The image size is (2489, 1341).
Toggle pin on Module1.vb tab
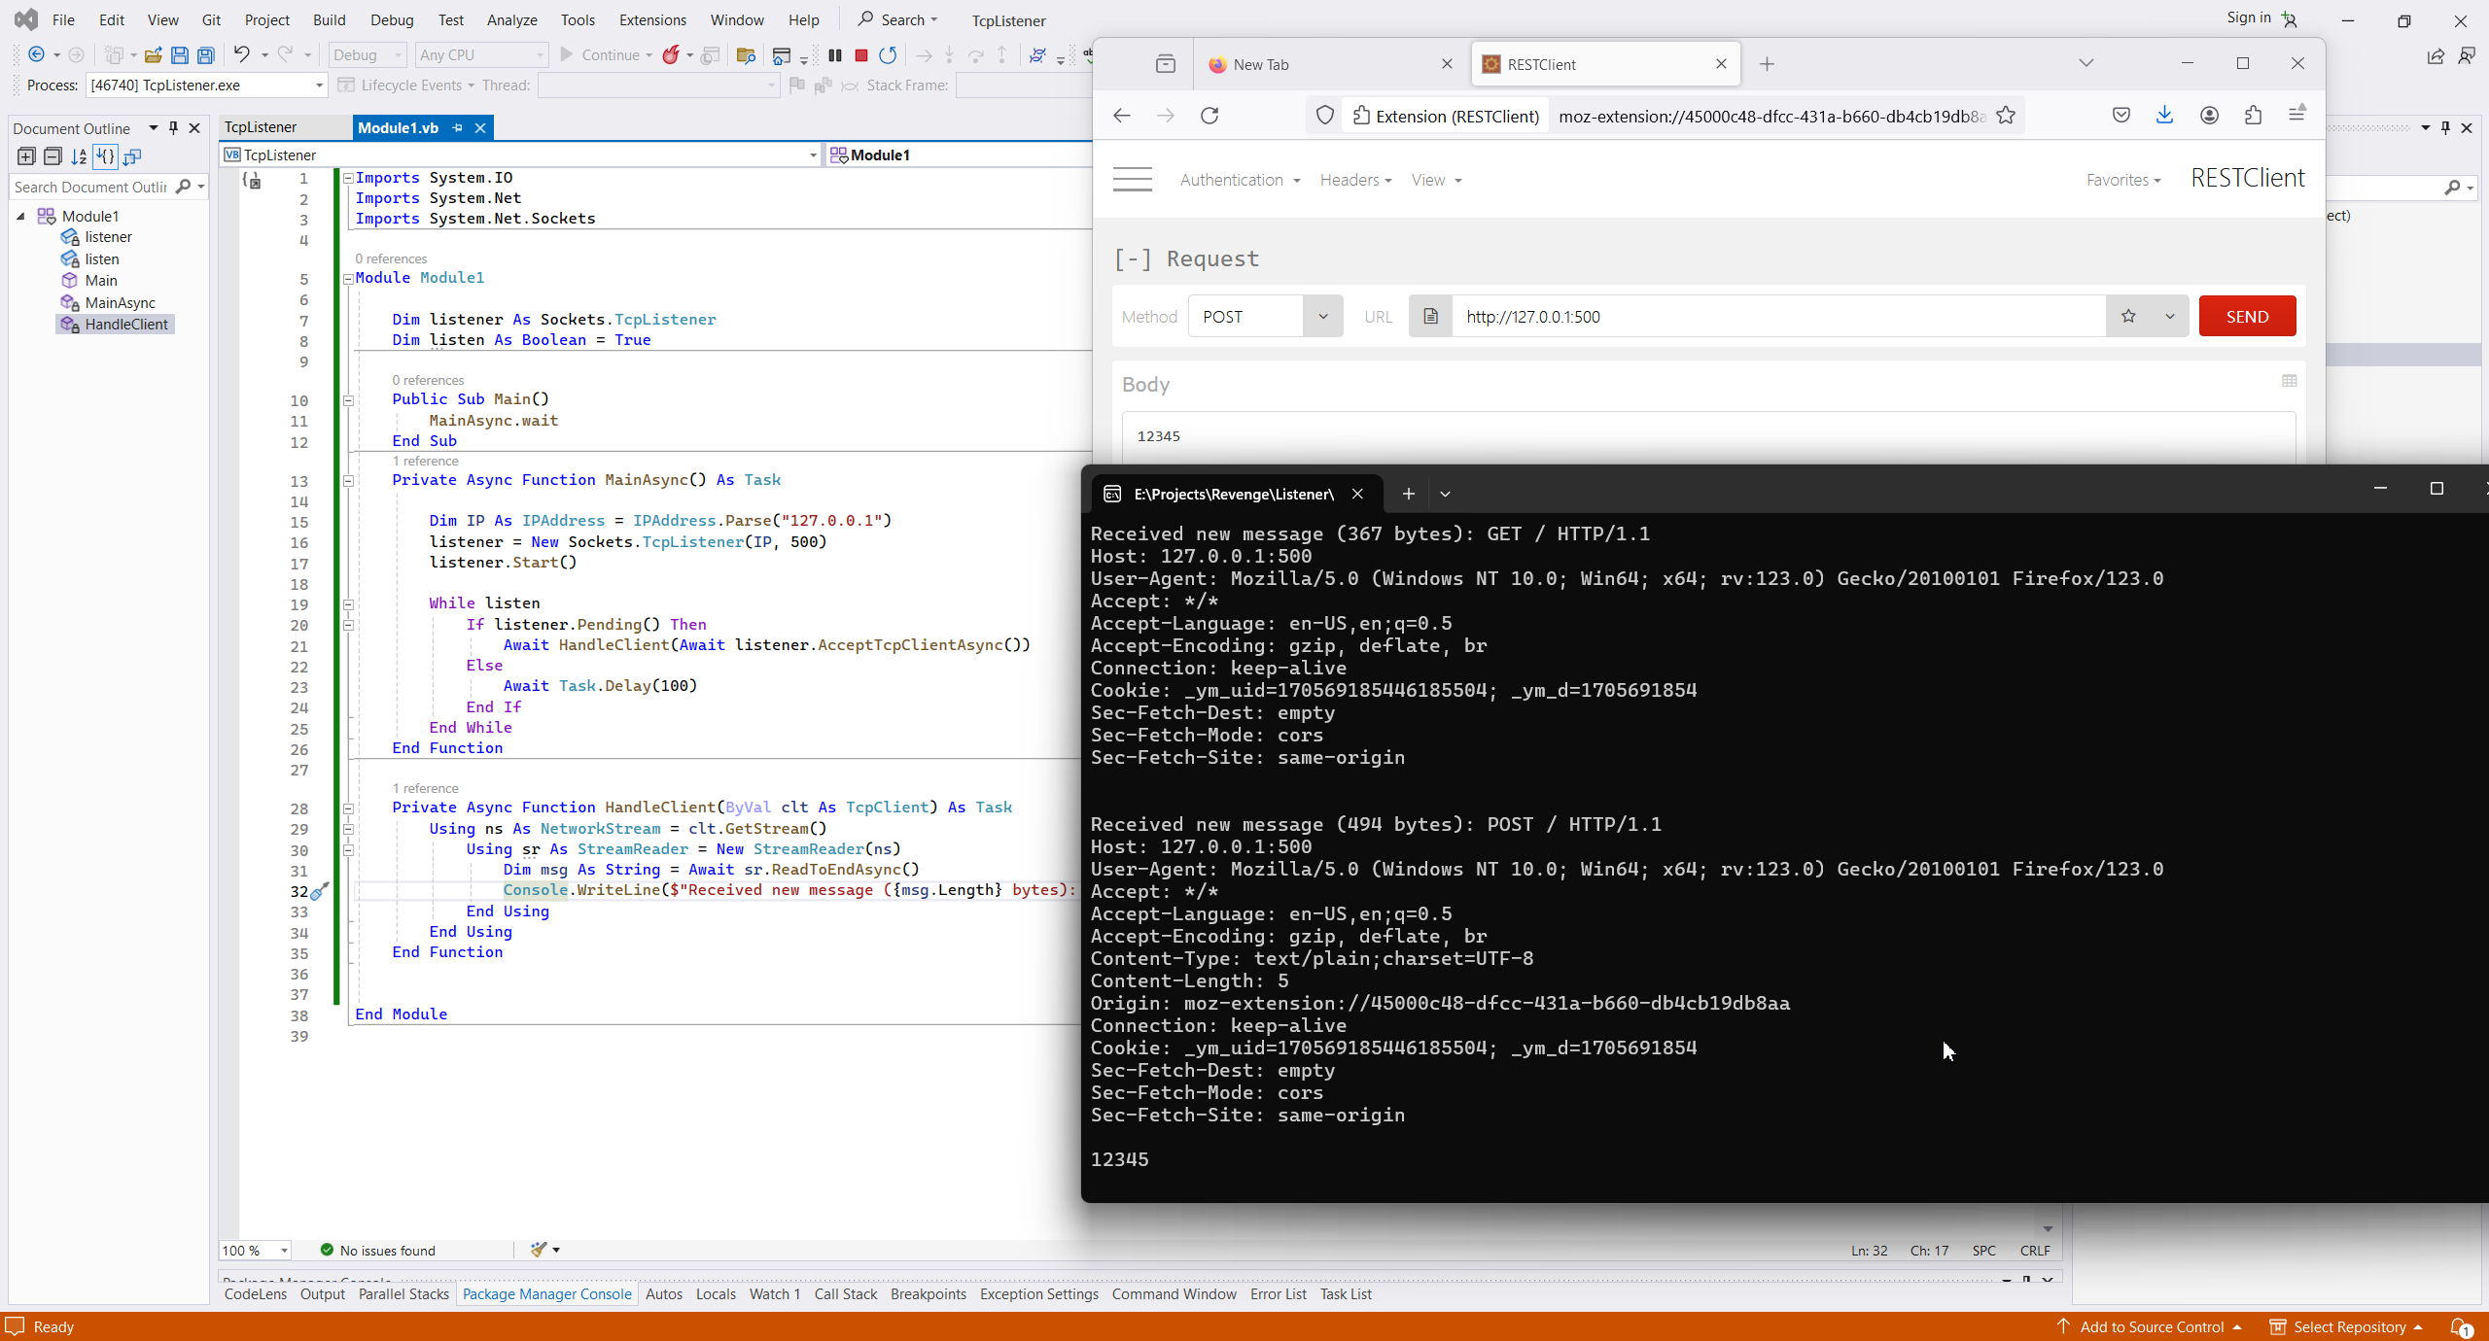458,127
